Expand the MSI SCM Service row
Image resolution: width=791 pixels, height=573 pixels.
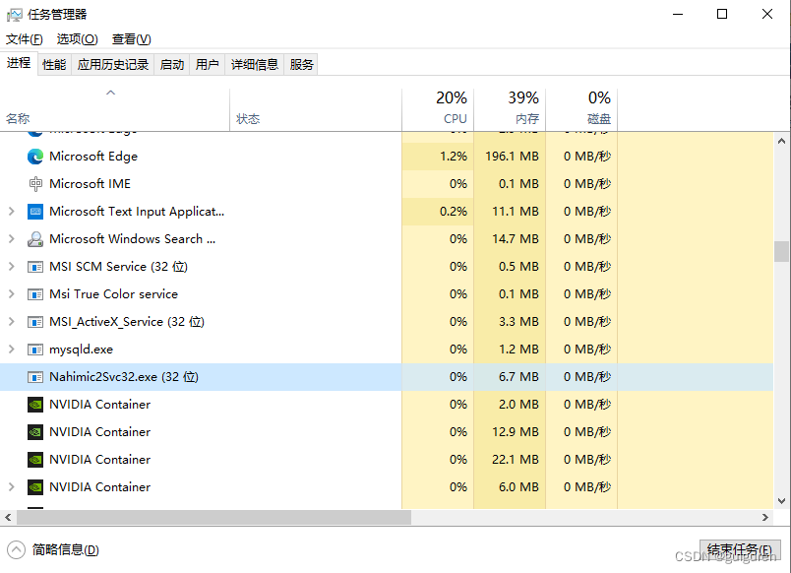click(x=12, y=267)
